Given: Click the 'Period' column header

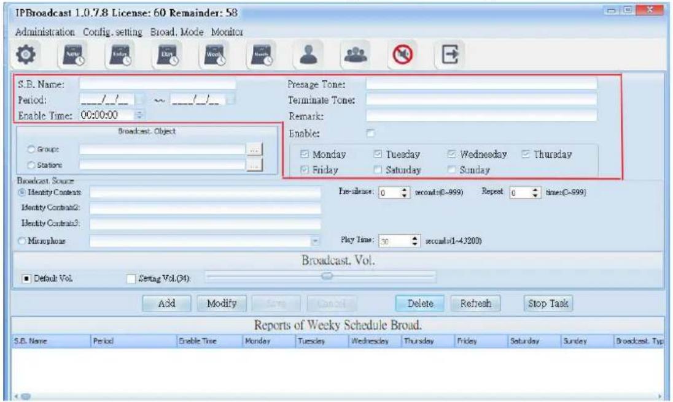Looking at the screenshot, I should pos(133,341).
